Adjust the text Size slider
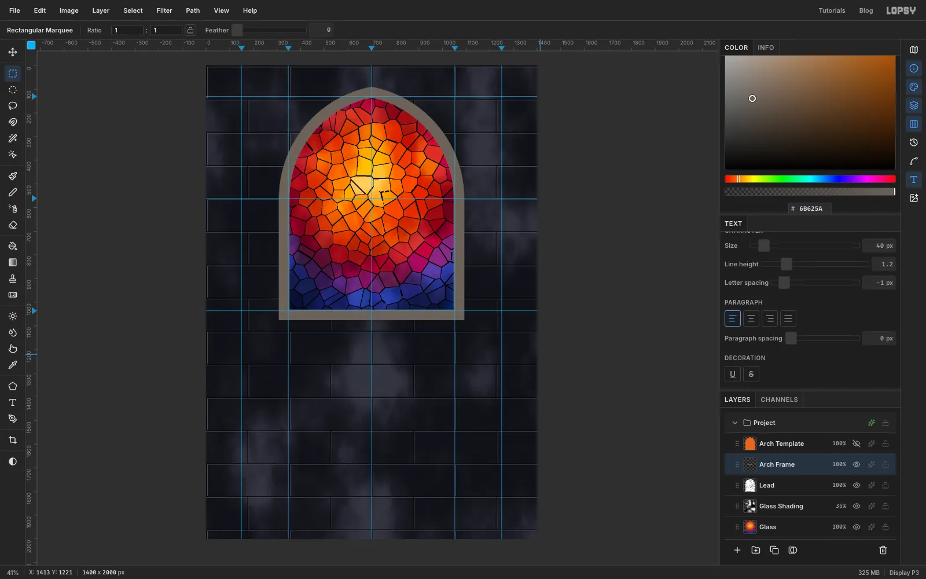This screenshot has height=579, width=926. (x=804, y=245)
